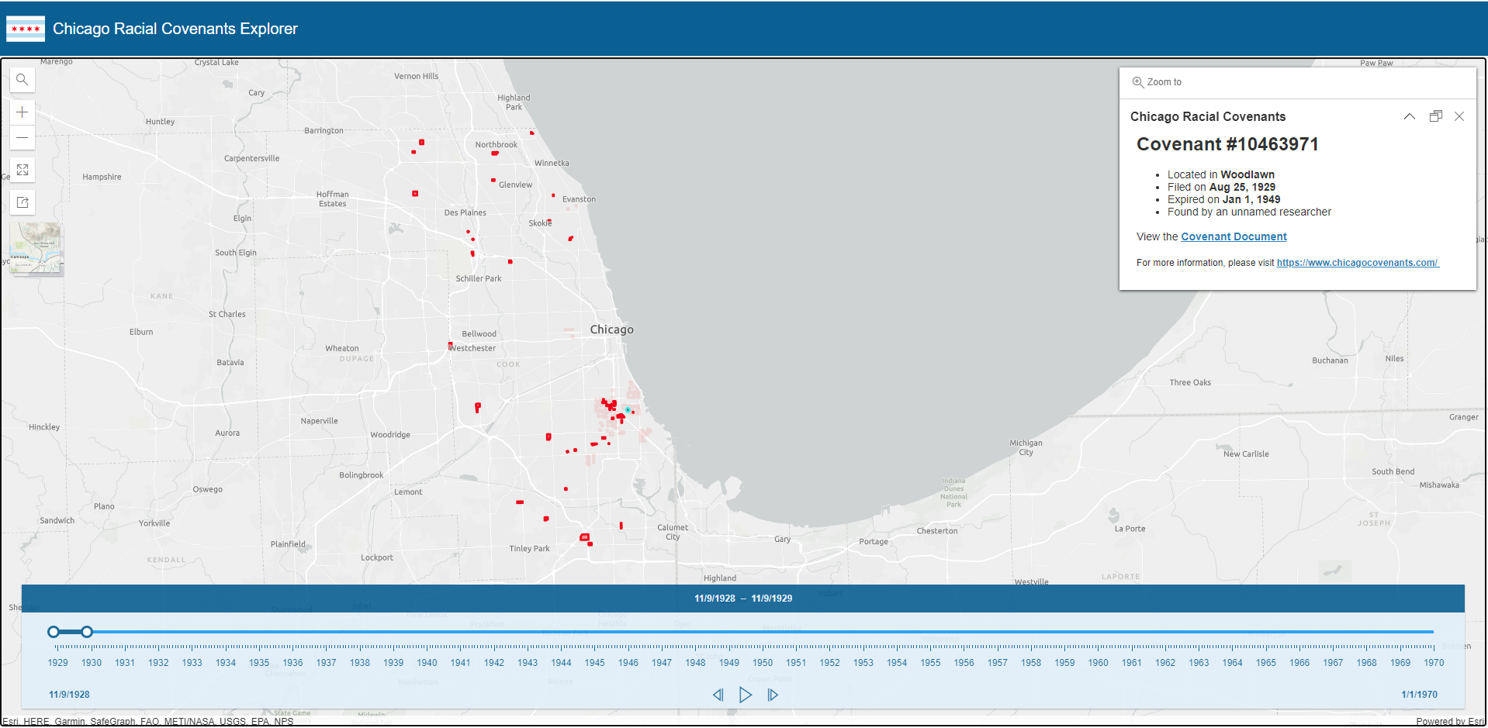
Task: Open the share/export tool
Action: point(22,202)
